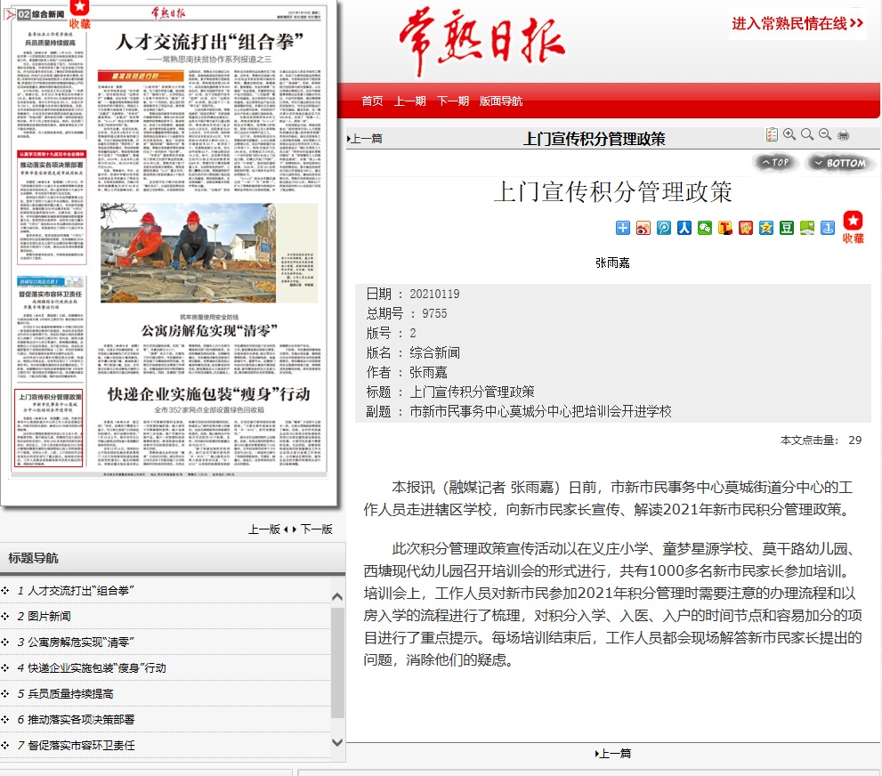
Task: Share article to QZone star icon
Action: (x=766, y=228)
